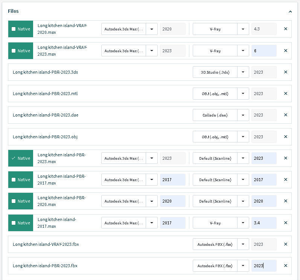Remove the Long kitchen island-VRAY-2020.max file
300x280 pixels.
285,29
